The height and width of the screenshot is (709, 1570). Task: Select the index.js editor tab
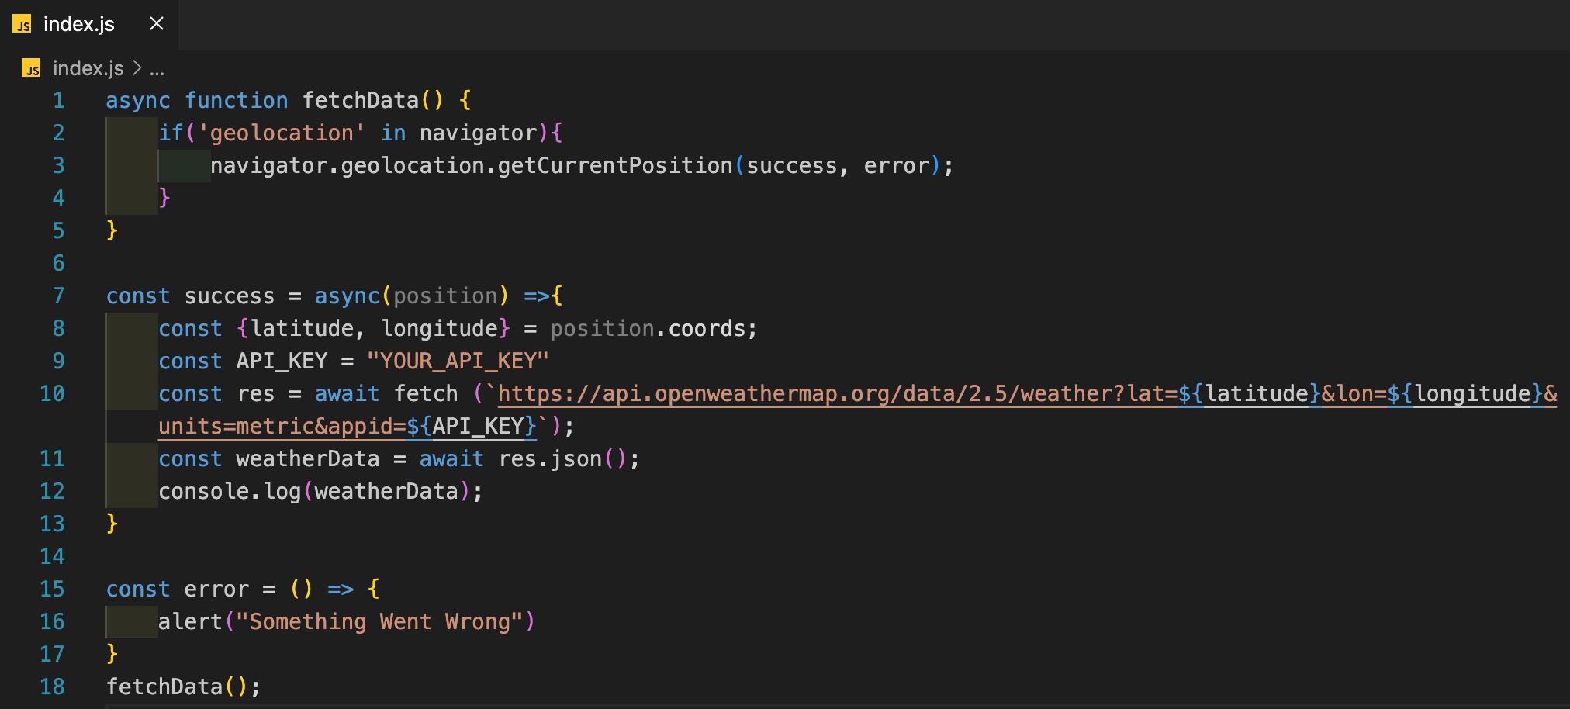point(88,25)
